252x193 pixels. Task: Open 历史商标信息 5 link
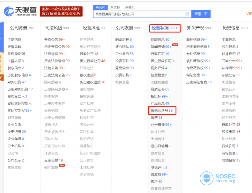click(198, 47)
